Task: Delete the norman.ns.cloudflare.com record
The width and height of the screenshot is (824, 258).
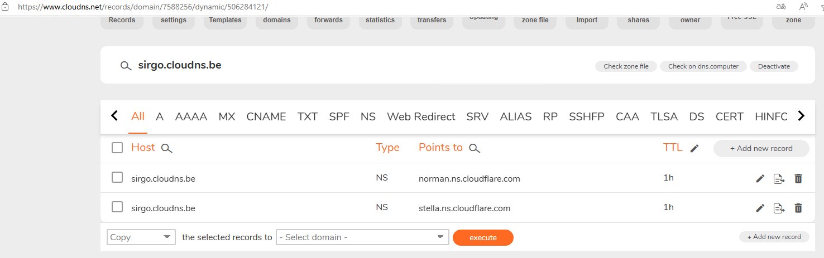Action: point(798,178)
